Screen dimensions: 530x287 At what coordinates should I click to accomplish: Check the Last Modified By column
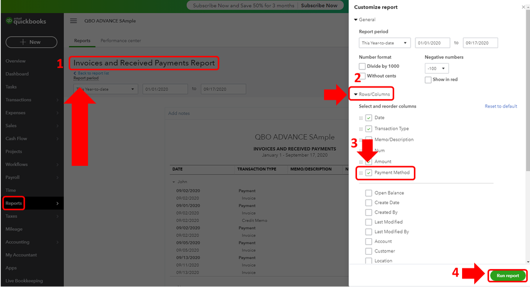368,232
